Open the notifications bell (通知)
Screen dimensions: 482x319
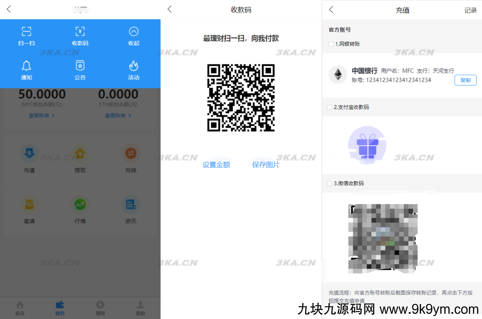pyautogui.click(x=26, y=66)
